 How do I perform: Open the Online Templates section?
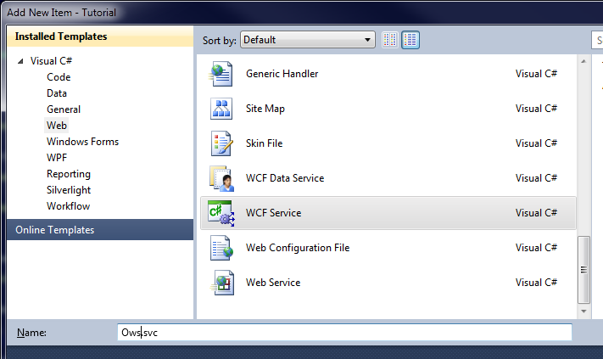coord(100,230)
